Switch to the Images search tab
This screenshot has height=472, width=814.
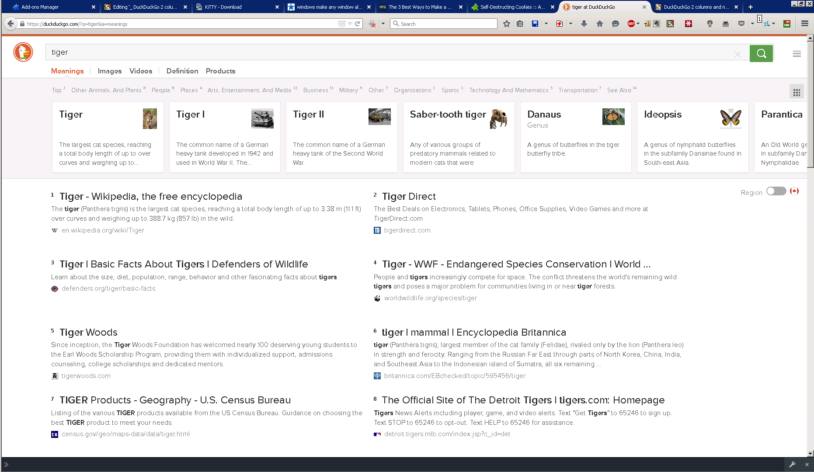pos(109,71)
